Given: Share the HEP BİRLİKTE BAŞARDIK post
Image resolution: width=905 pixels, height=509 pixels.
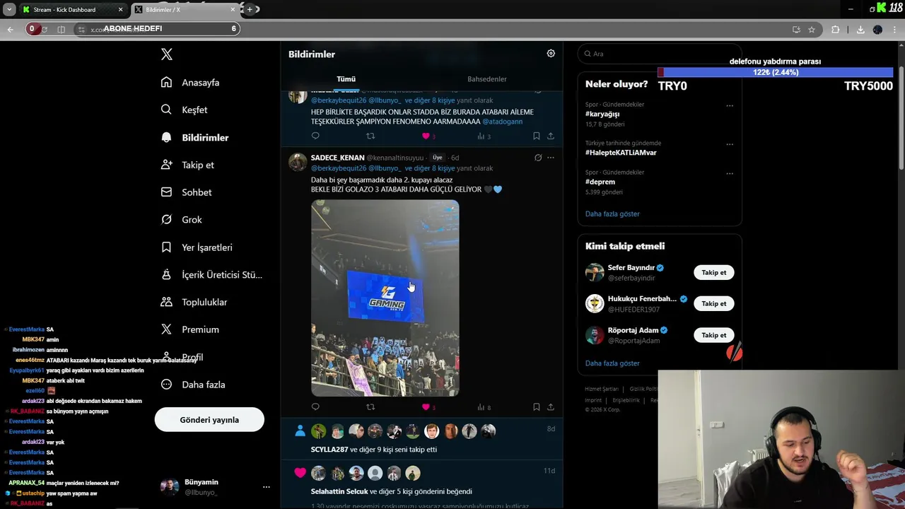Looking at the screenshot, I should (x=551, y=136).
